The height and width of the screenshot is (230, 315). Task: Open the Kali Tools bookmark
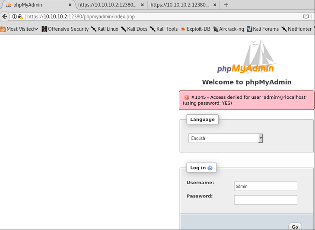coord(164,29)
